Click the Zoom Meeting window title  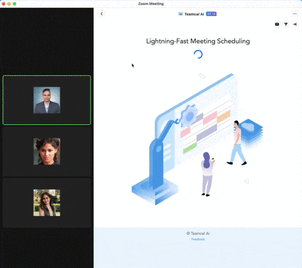(x=151, y=4)
